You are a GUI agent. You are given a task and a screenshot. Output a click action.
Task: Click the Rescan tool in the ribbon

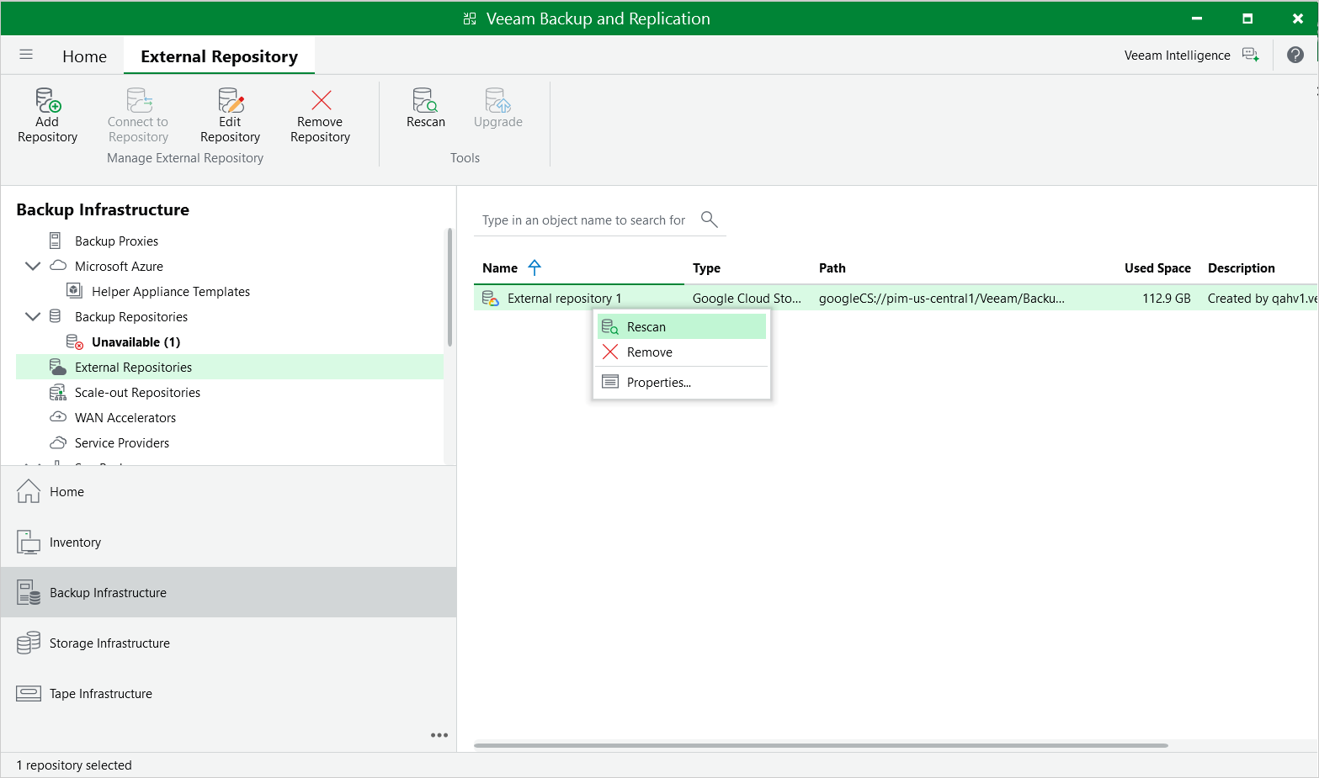point(426,108)
